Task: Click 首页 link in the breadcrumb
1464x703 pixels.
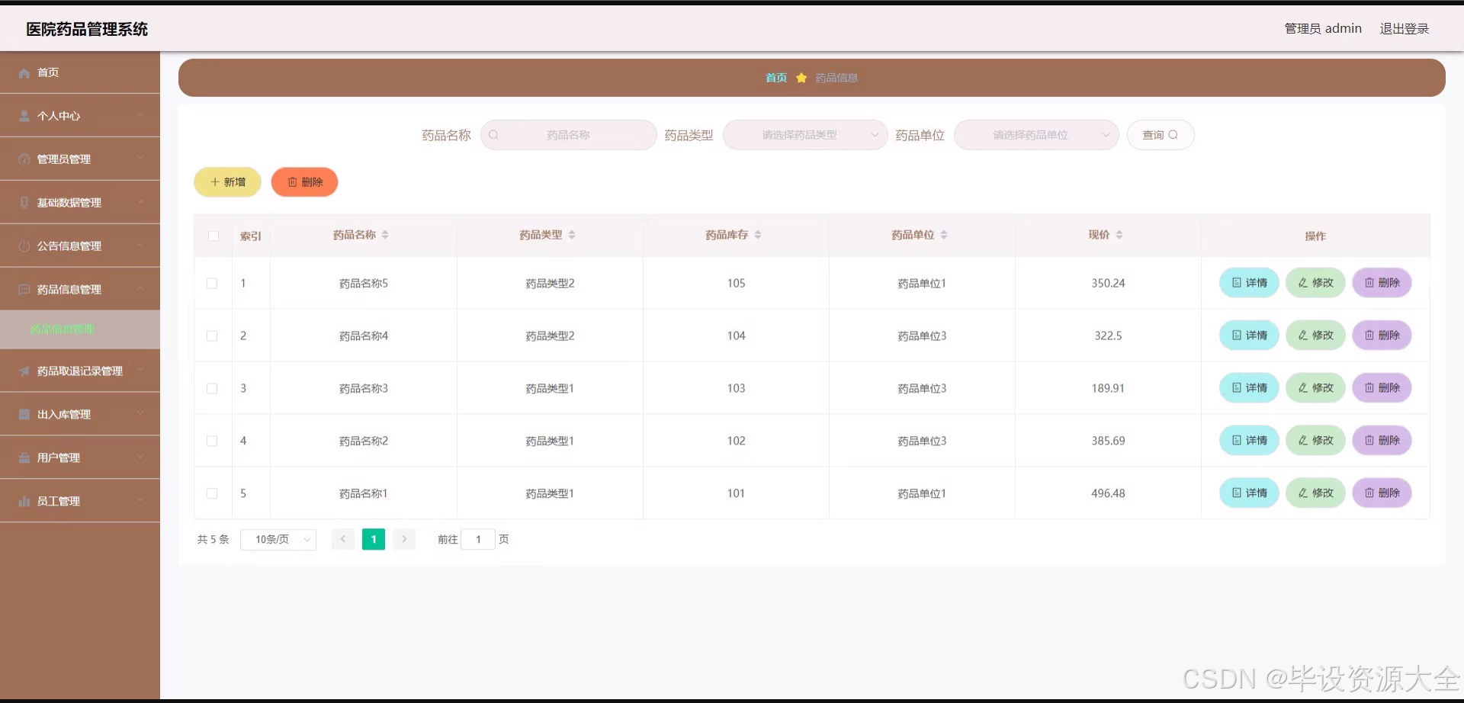Action: pos(776,78)
